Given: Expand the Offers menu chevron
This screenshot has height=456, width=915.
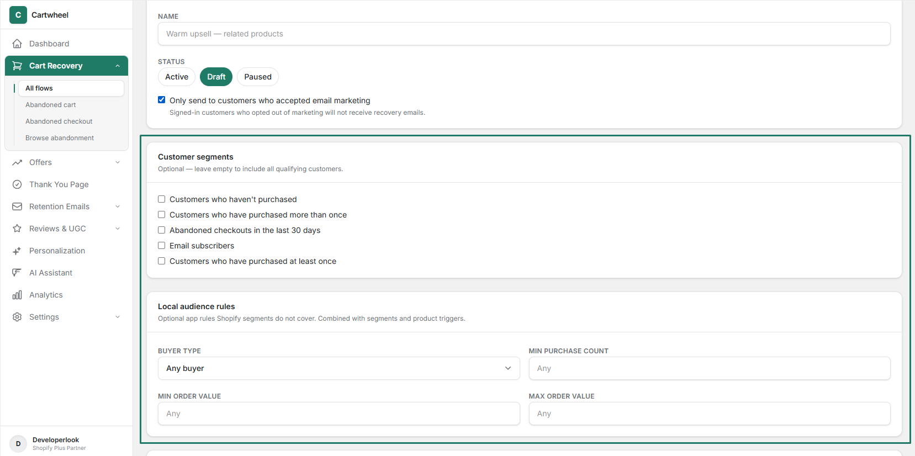Looking at the screenshot, I should pos(118,162).
